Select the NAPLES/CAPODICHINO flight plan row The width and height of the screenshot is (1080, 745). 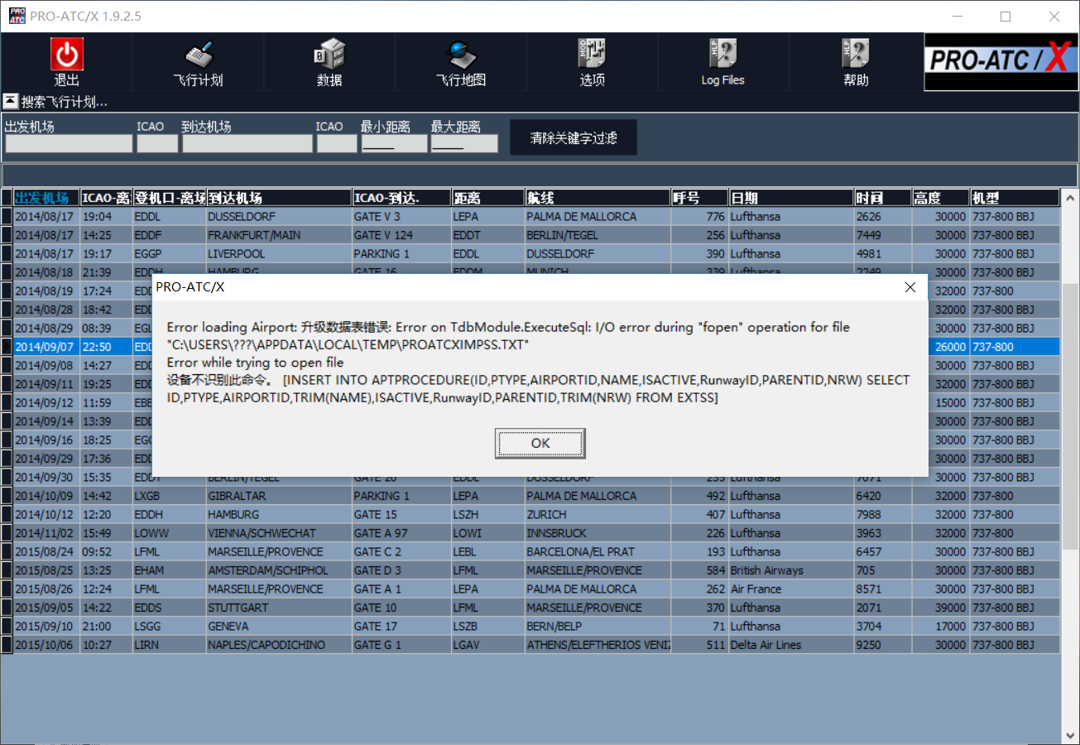266,645
